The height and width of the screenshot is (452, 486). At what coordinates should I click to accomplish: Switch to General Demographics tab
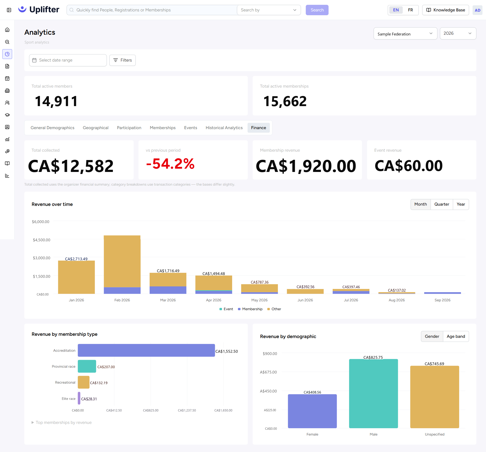pyautogui.click(x=52, y=128)
